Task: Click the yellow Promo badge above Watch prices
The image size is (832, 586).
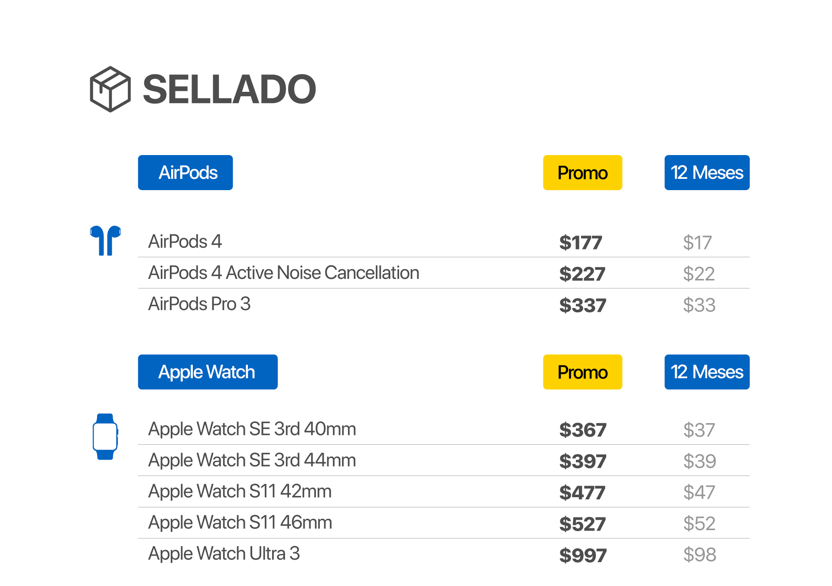Action: click(582, 372)
